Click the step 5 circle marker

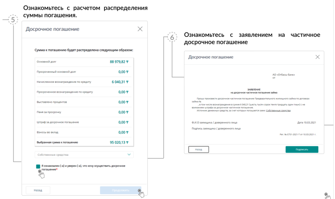coord(13,20)
